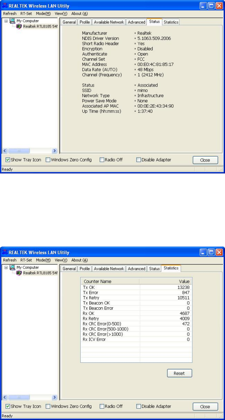Click the tree scrollbar left arrow in the Statistics window
225x420 pixels.
[4, 397]
